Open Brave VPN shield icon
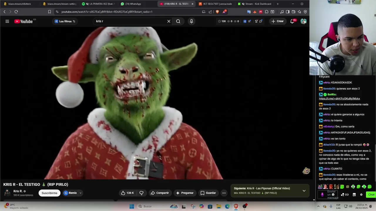Viewport: 376px width, 211px height. click(305, 12)
